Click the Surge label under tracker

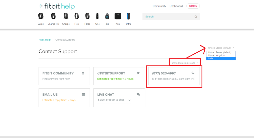(41, 24)
